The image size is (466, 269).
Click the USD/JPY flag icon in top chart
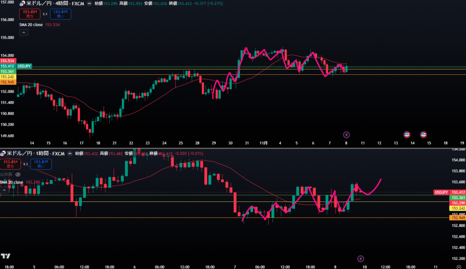pyautogui.click(x=22, y=4)
